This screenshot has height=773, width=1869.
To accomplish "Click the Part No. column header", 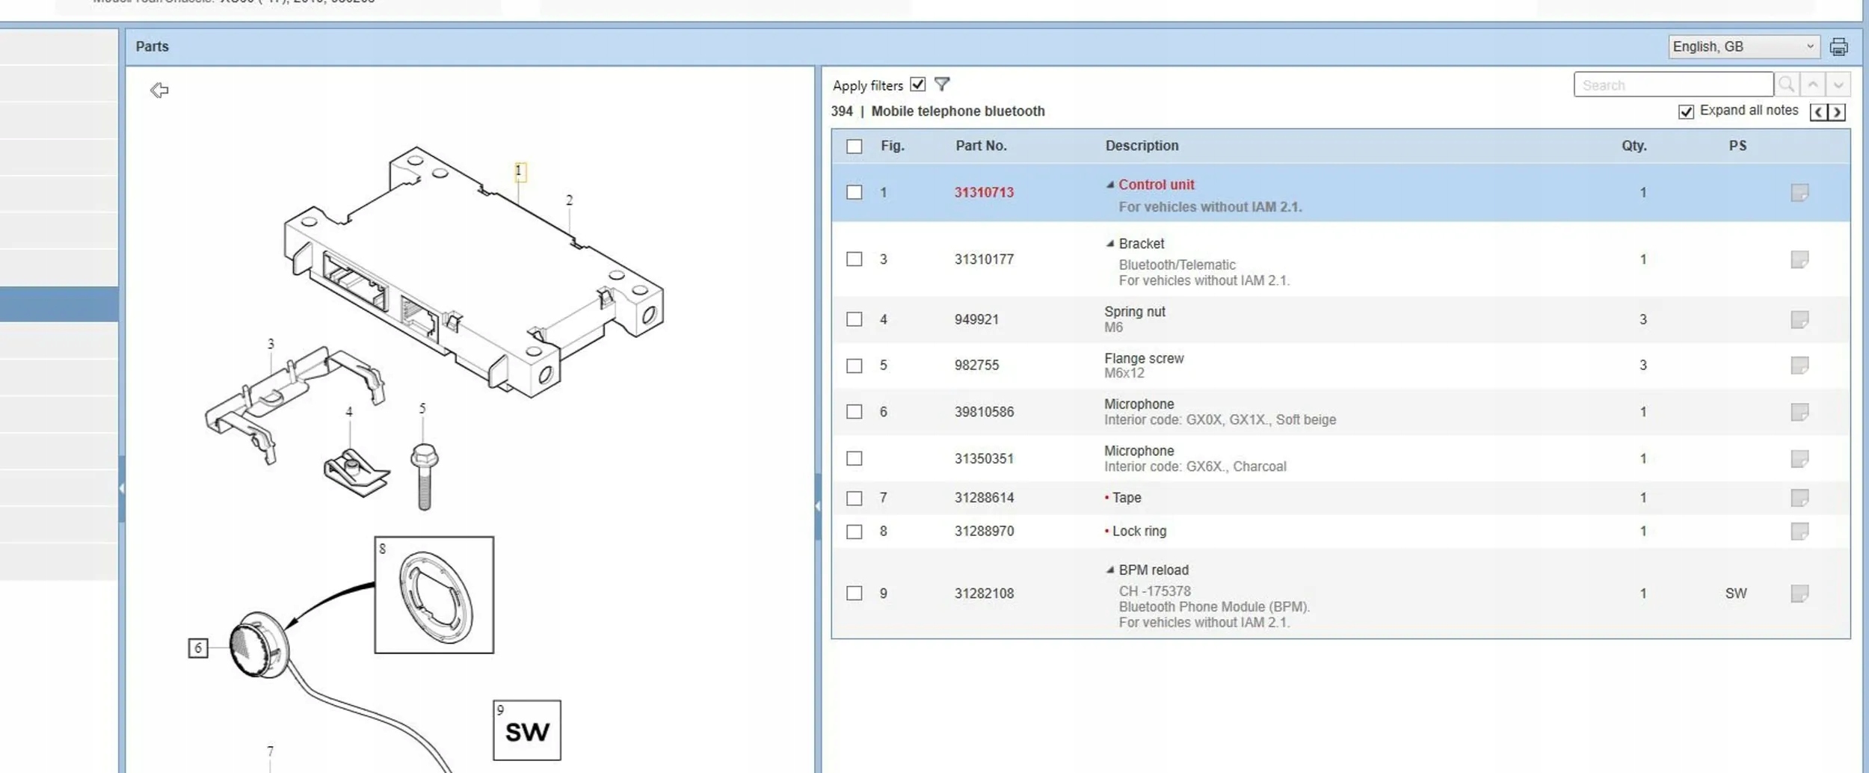I will (981, 146).
